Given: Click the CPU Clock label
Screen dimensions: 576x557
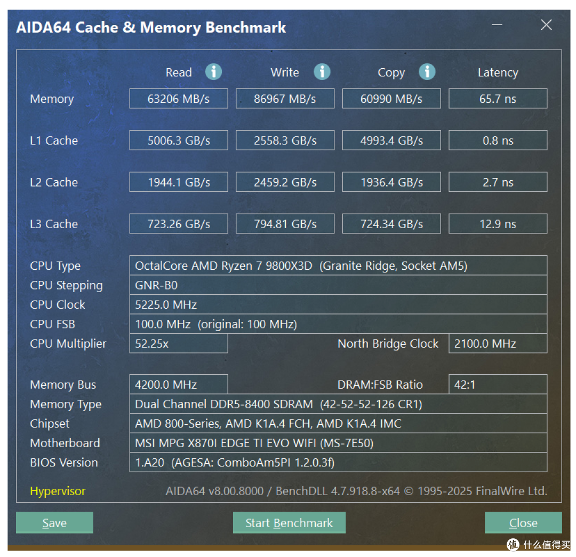Looking at the screenshot, I should click(x=57, y=304).
